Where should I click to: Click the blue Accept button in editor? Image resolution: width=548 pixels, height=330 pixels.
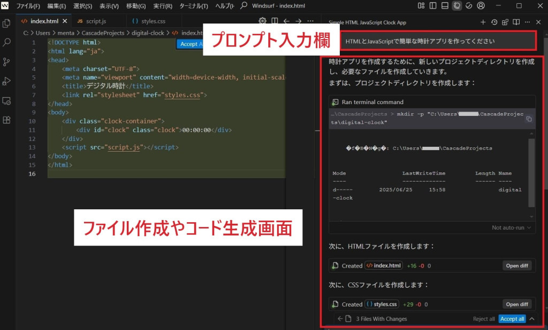coord(190,44)
